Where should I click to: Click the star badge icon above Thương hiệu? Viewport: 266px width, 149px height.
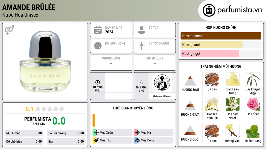click(x=98, y=82)
